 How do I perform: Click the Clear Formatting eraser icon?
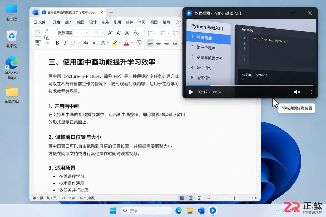[x=136, y=33]
